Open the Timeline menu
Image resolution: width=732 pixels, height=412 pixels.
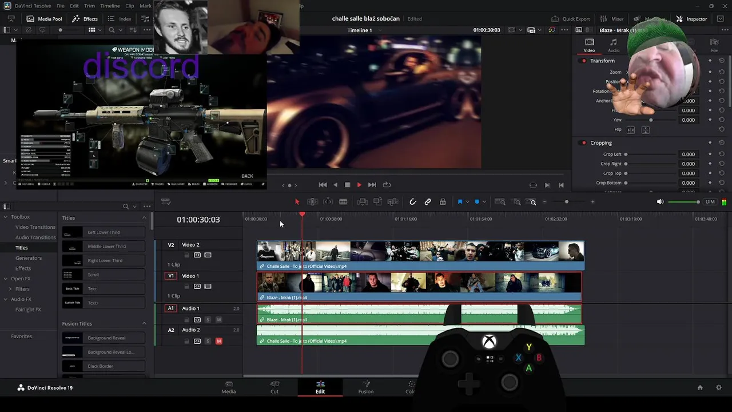110,6
